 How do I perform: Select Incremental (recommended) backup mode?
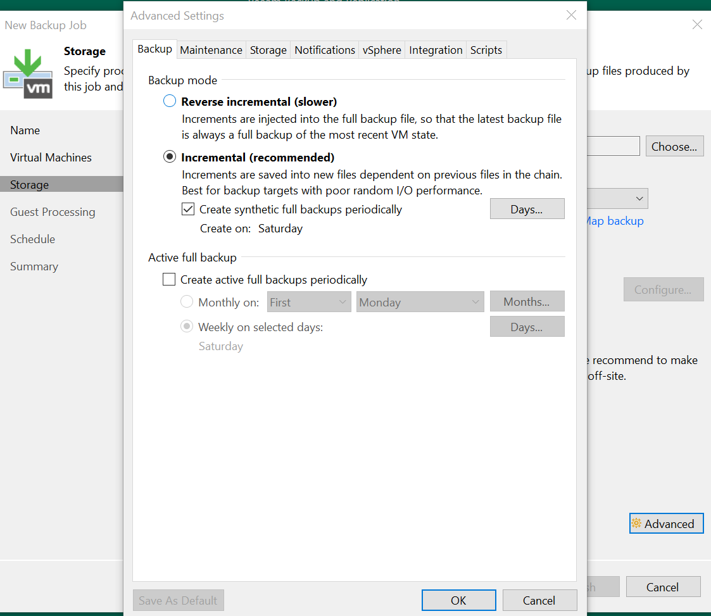[x=170, y=157]
